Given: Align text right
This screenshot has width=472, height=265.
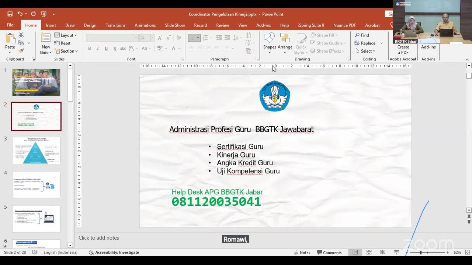Looking at the screenshot, I should coord(208,49).
